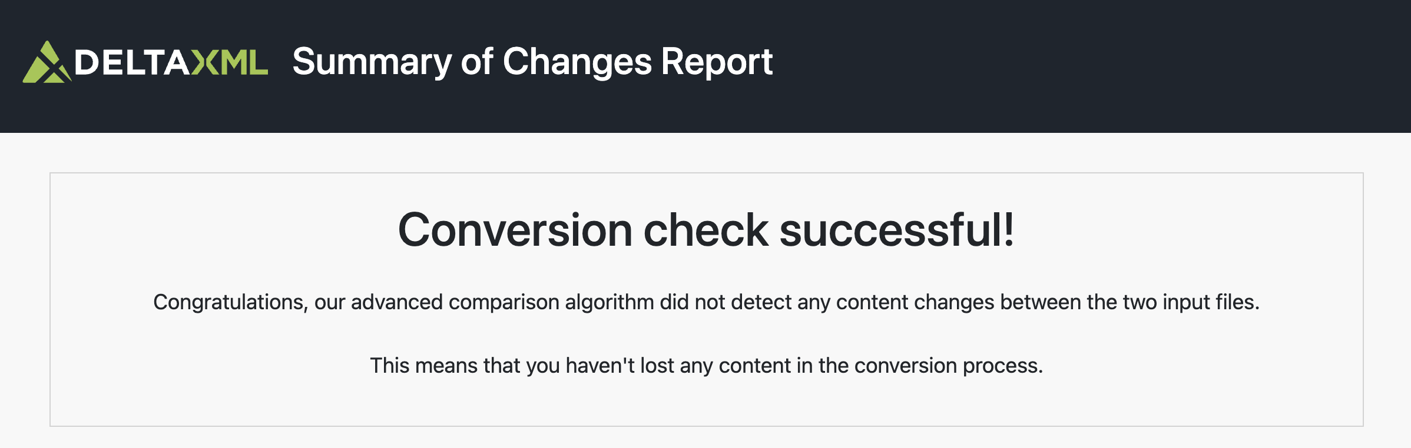Screen dimensions: 1411x448
Task: Click the Conversion check successful! heading
Action: pos(706,230)
